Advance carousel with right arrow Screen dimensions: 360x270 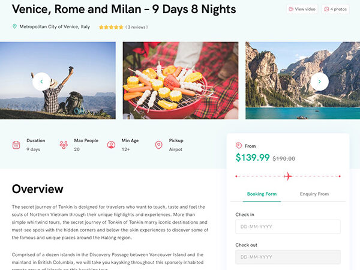(x=320, y=82)
